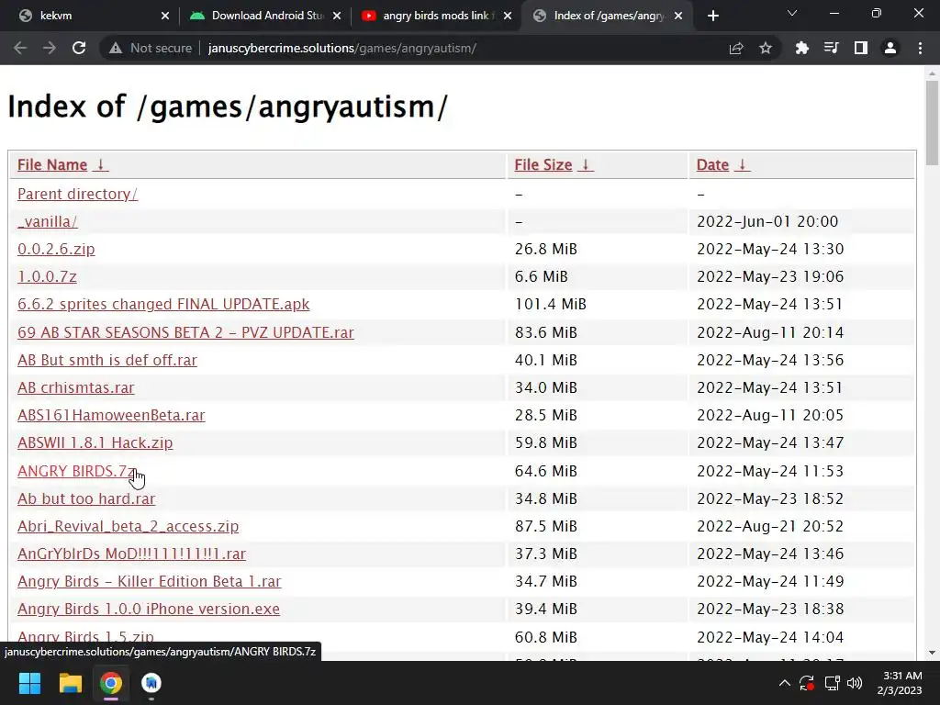
Task: Download Abri_Revival_beta_2_access.zip
Action: point(128,526)
